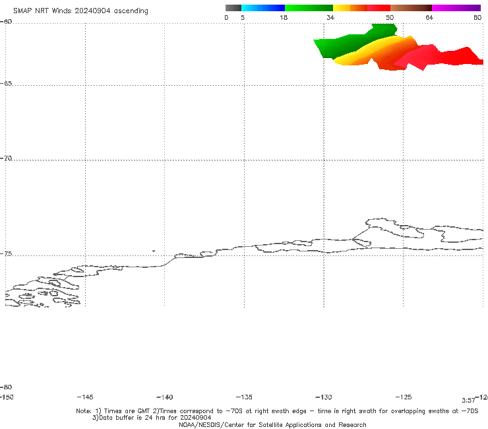
Task: Click the longitude label '-130'
Action: (x=324, y=397)
